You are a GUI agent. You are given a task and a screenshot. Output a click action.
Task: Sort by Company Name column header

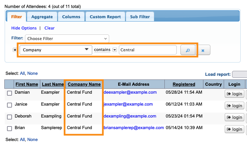tap(84, 84)
